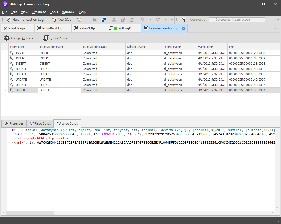Click the script pane scroll down arrow
The width and height of the screenshot is (281, 224).
(x=277, y=208)
